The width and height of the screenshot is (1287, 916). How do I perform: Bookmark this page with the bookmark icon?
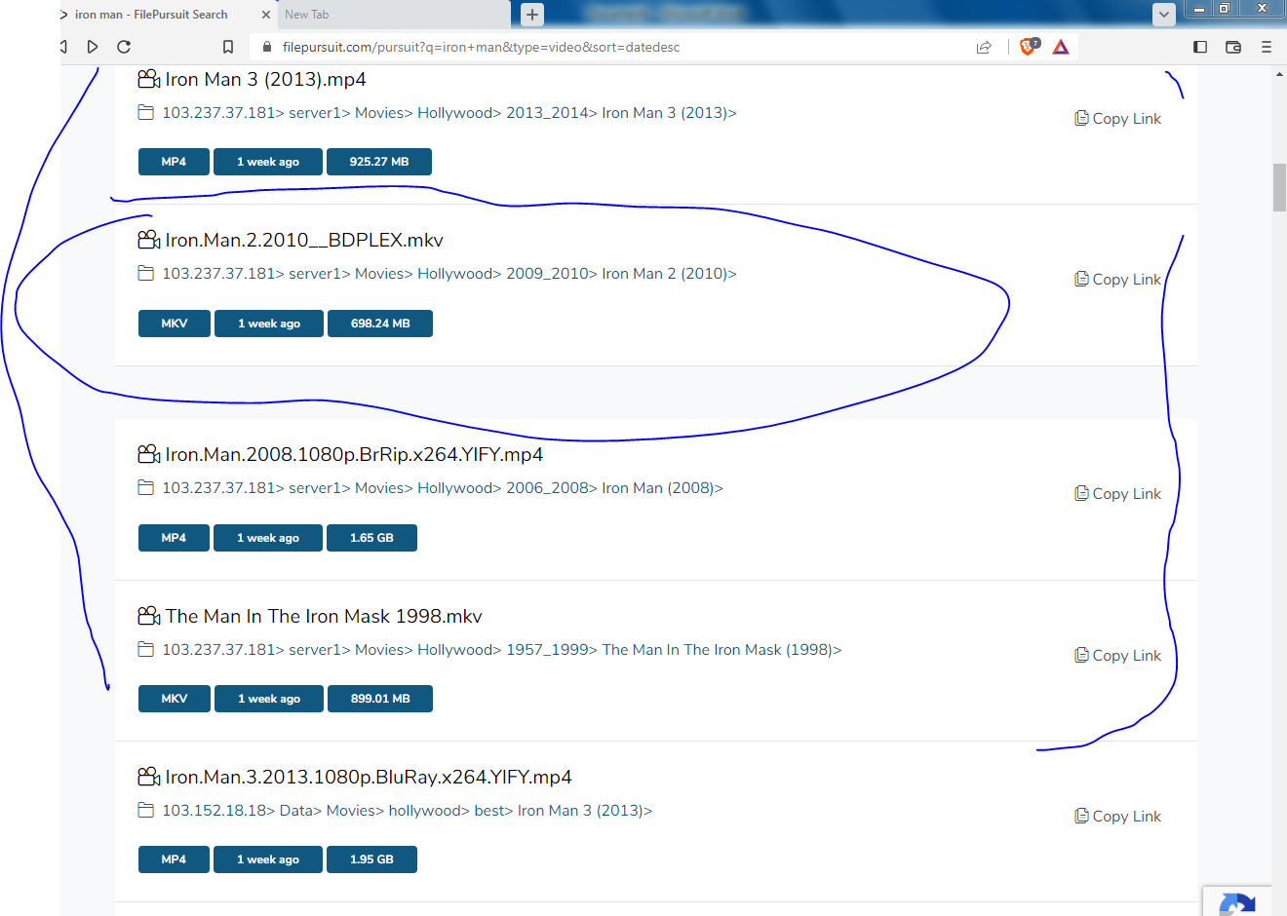[228, 47]
